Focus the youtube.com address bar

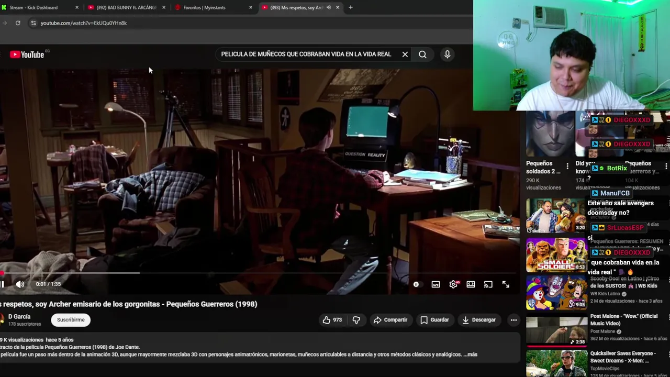(x=84, y=23)
